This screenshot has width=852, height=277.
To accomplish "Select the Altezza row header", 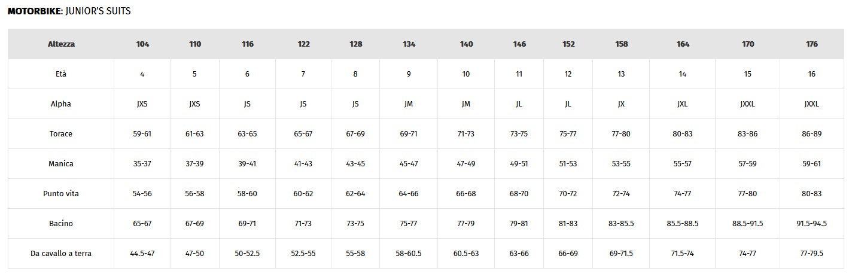I will (x=61, y=44).
